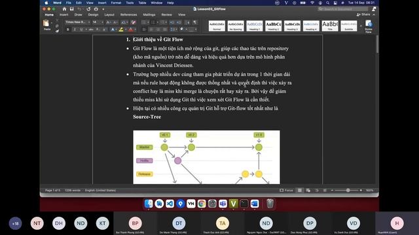419x235 pixels.
Task: Align text left
Action: [144, 29]
